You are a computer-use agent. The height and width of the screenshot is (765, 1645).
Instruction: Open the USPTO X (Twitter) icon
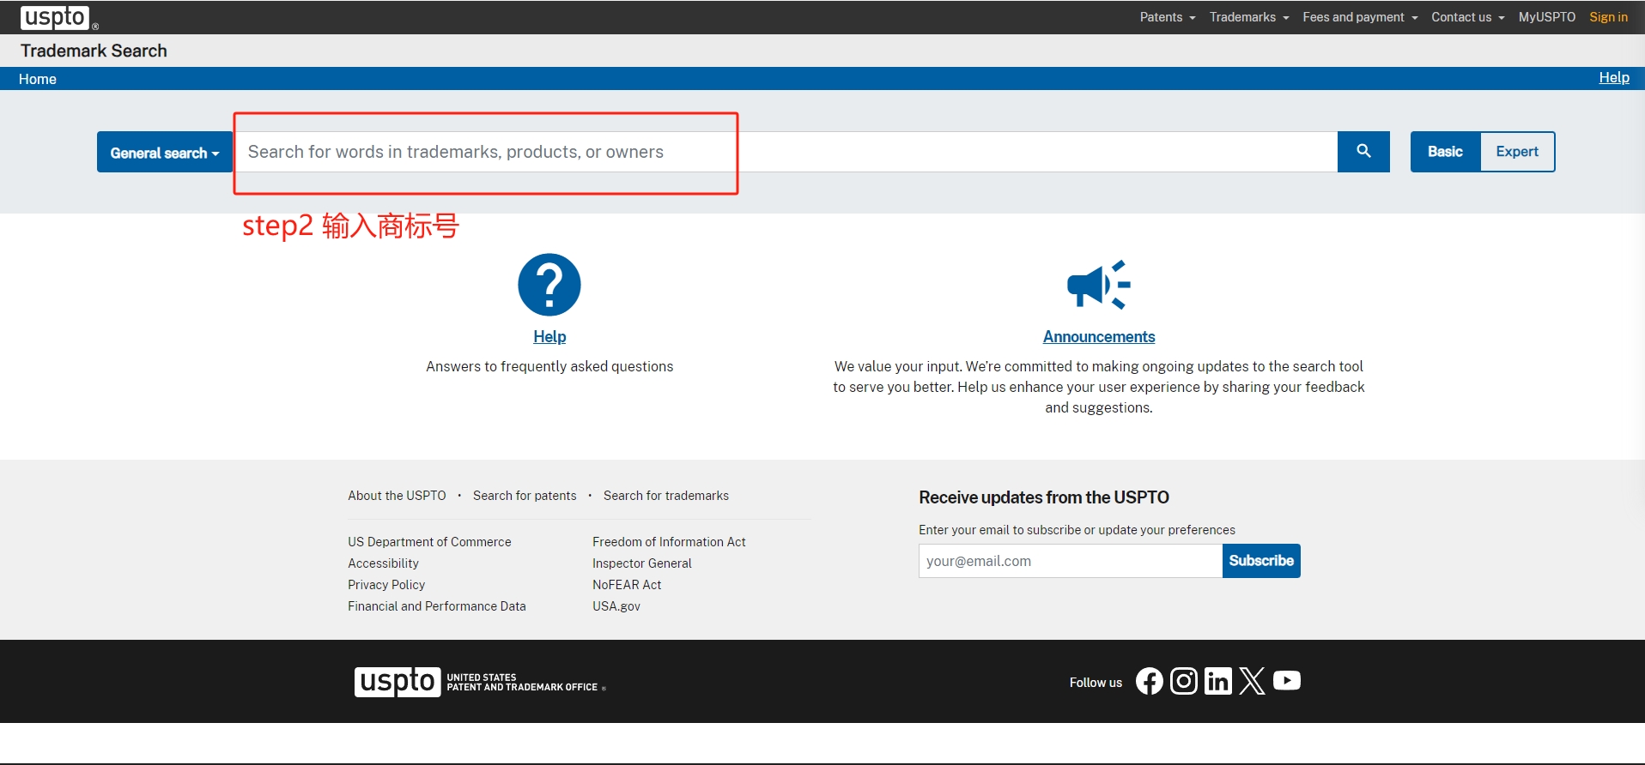(1253, 681)
